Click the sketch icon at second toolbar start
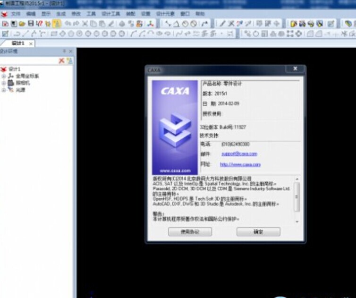The width and height of the screenshot is (356, 298). pyautogui.click(x=5, y=34)
